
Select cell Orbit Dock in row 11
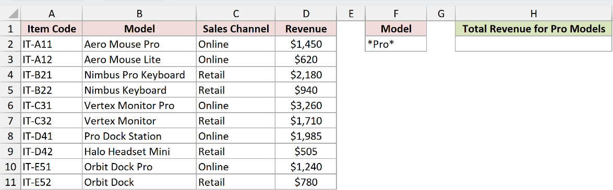139,182
